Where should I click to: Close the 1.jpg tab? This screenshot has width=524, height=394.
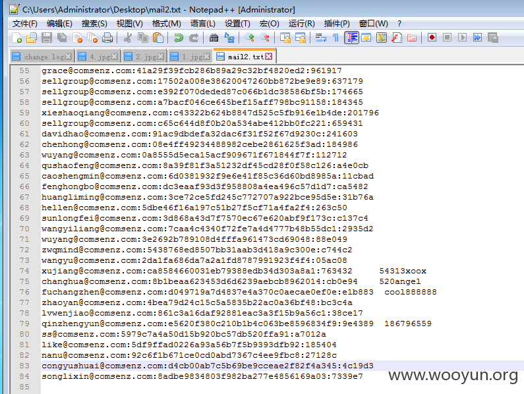tap(207, 57)
